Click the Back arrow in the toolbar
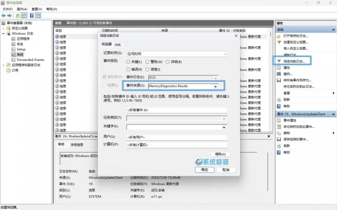Image resolution: width=337 pixels, height=210 pixels. pyautogui.click(x=3, y=16)
